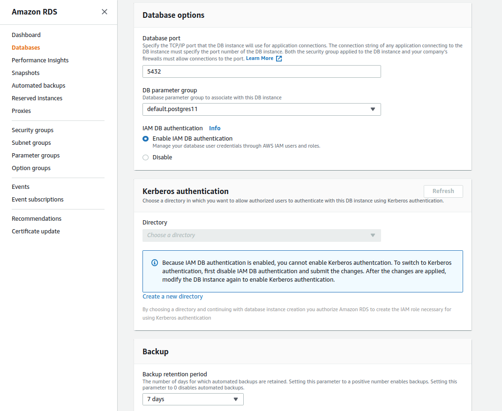The image size is (502, 411).
Task: Click the Backup retention period label
Action: [175, 374]
